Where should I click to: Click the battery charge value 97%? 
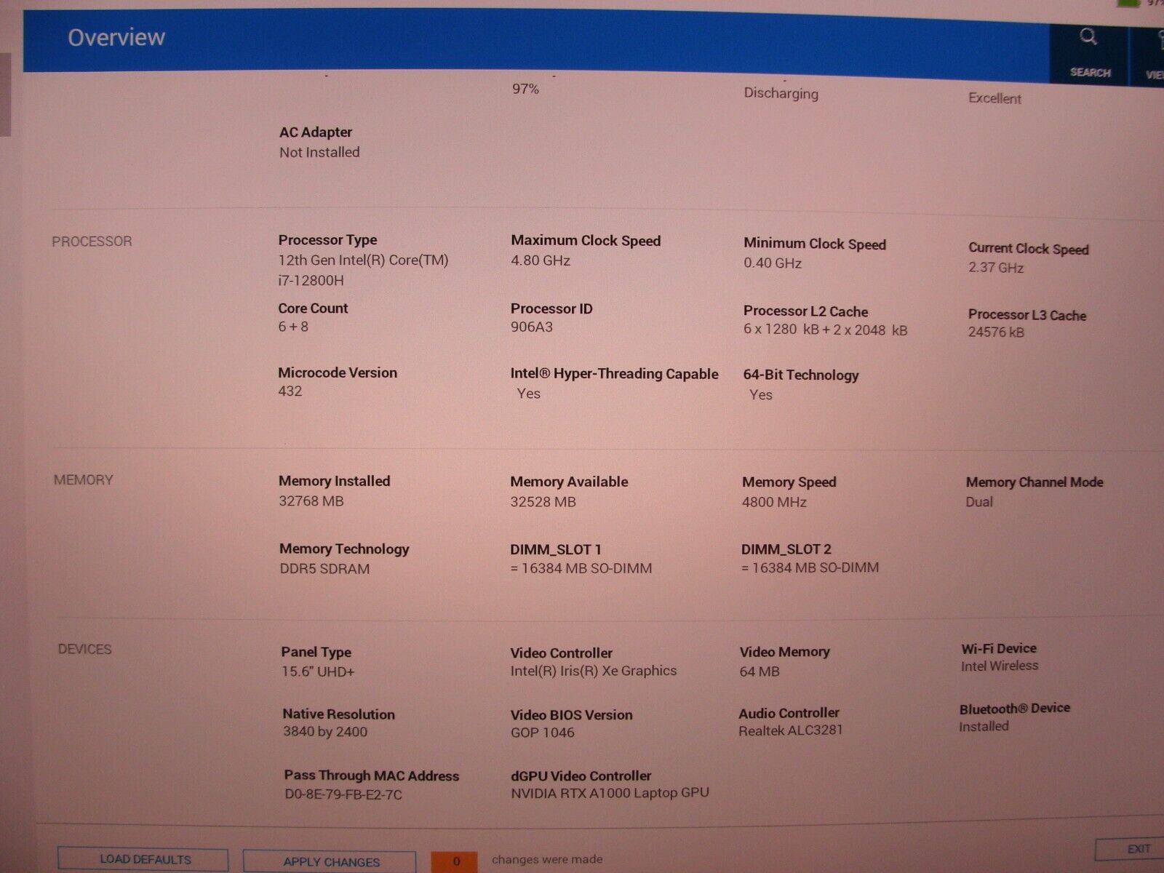click(x=525, y=89)
